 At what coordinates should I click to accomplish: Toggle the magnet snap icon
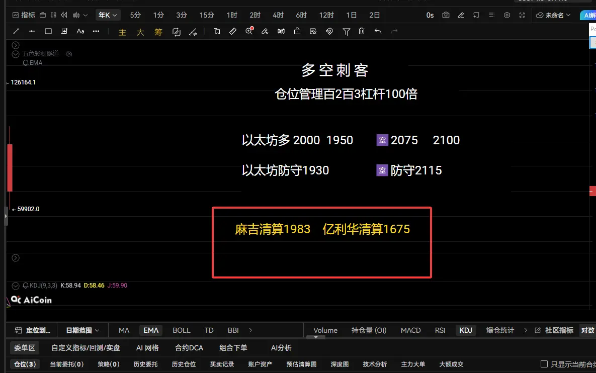tap(329, 31)
